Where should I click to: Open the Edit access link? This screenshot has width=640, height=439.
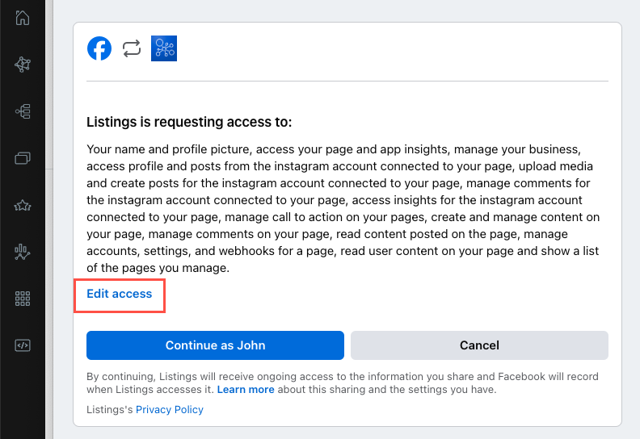(120, 294)
